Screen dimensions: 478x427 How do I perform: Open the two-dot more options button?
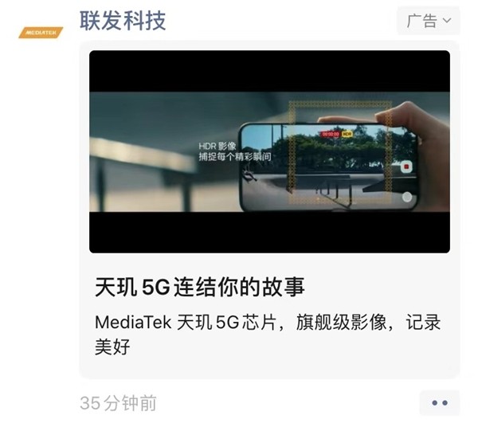click(440, 402)
